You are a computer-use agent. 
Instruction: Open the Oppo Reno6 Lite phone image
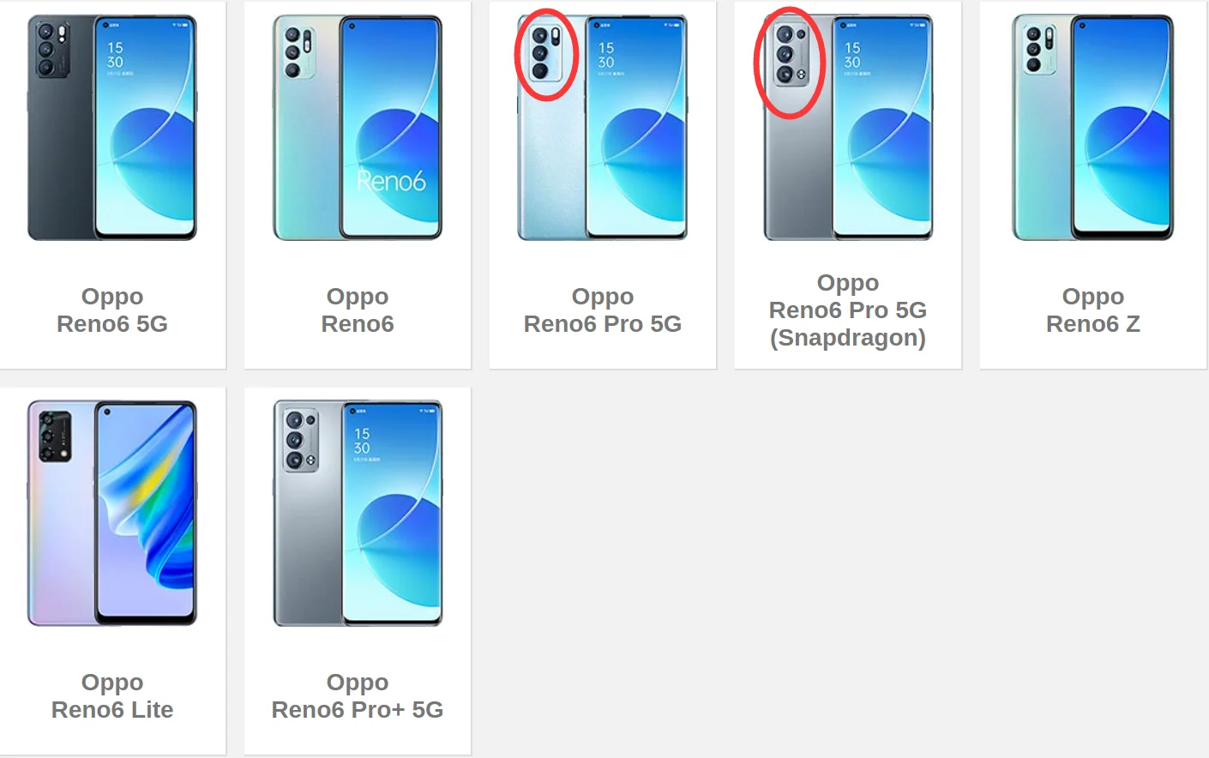click(x=112, y=513)
